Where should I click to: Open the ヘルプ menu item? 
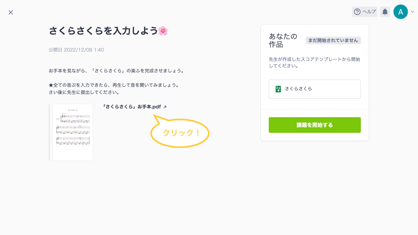pos(364,12)
